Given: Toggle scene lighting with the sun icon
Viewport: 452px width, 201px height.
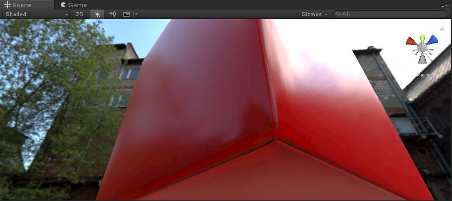Looking at the screenshot, I should point(97,14).
